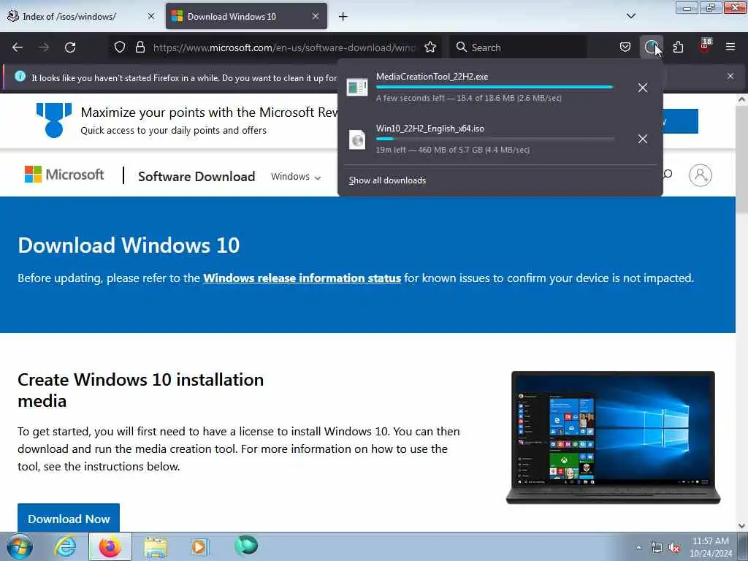Viewport: 748px width, 561px height.
Task: Cancel the Win10_22H2_English_x64.iso download
Action: [643, 139]
